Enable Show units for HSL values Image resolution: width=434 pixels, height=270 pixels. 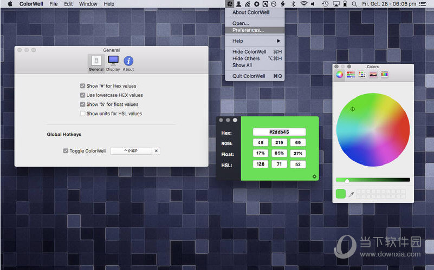[x=82, y=113]
